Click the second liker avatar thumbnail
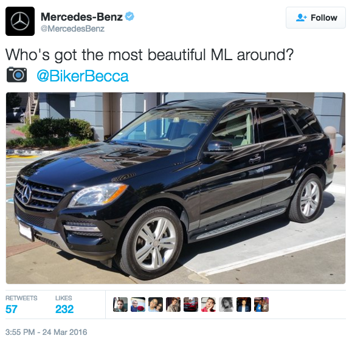This screenshot has height=341, width=352. (138, 305)
